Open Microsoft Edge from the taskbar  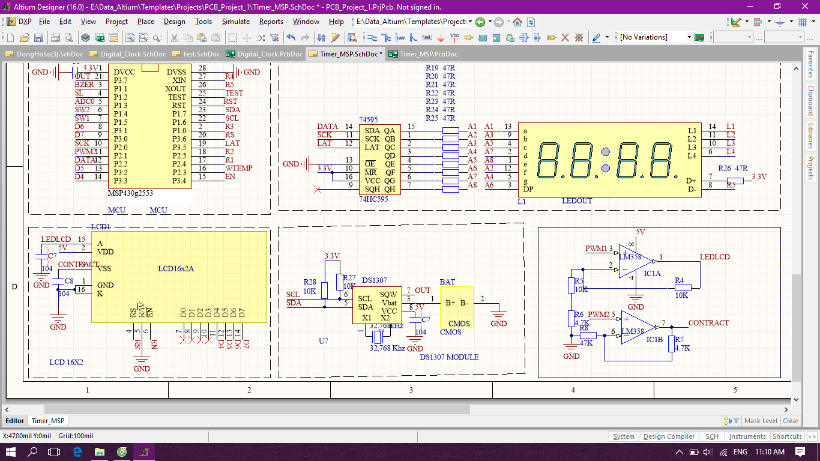77,451
